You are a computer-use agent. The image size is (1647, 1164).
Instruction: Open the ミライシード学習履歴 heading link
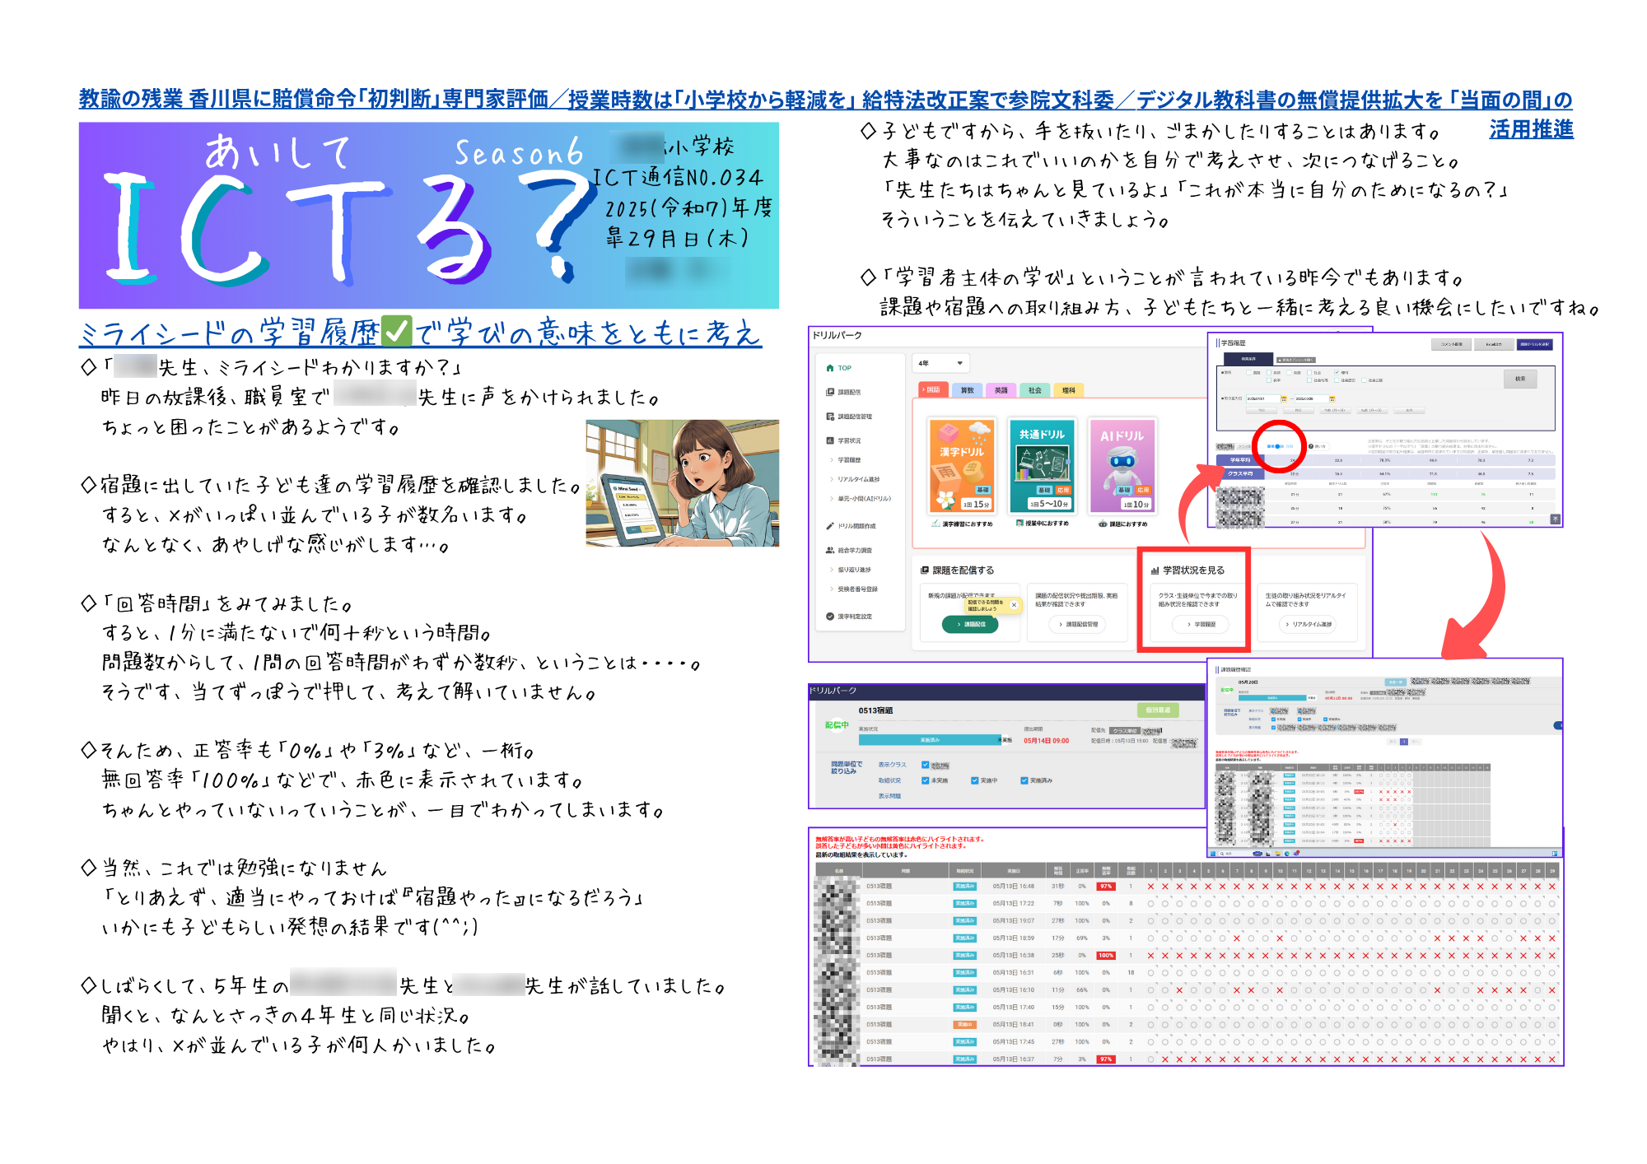(420, 333)
